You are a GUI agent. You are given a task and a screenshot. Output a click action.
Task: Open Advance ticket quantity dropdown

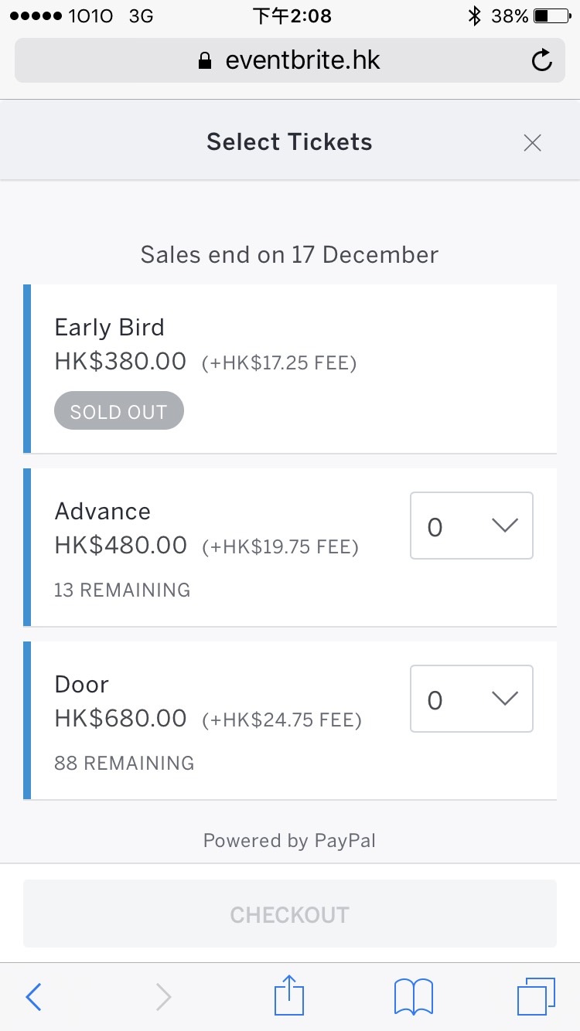tap(471, 526)
